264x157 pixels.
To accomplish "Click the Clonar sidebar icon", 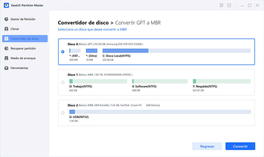I will pyautogui.click(x=6, y=29).
